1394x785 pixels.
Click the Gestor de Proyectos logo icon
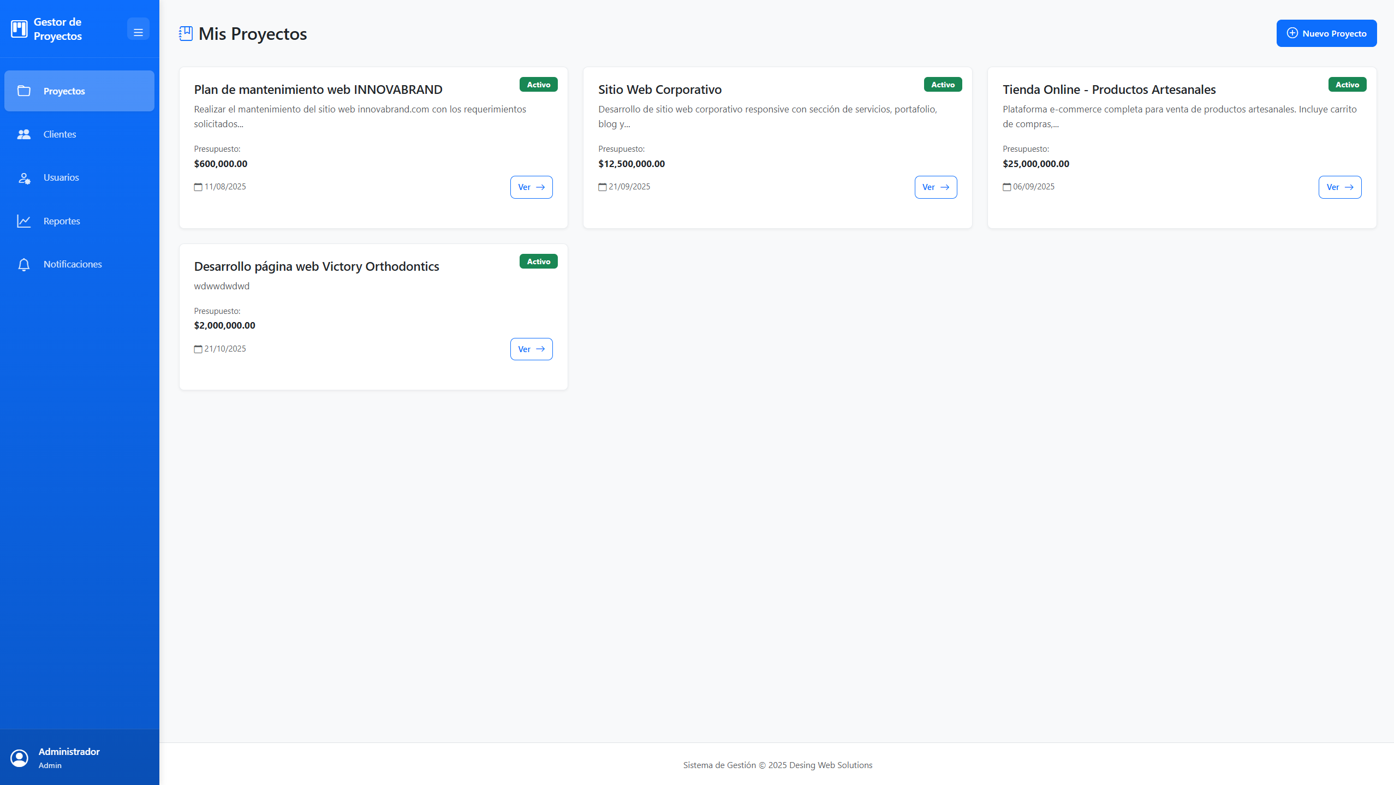19,28
